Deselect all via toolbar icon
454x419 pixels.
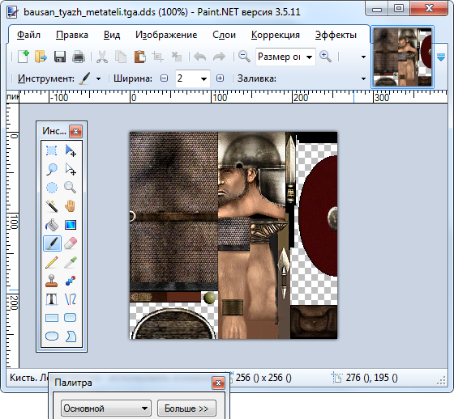(x=177, y=57)
